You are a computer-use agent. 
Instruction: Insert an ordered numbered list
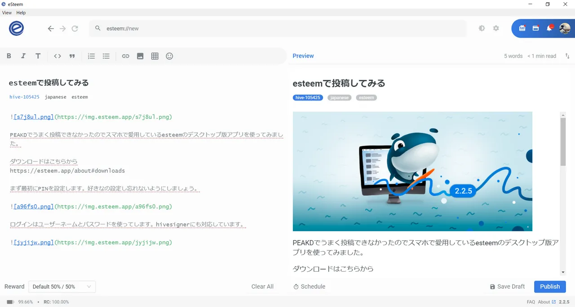click(91, 56)
